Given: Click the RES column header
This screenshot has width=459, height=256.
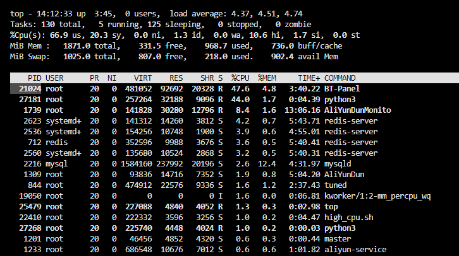Looking at the screenshot, I should [x=176, y=78].
